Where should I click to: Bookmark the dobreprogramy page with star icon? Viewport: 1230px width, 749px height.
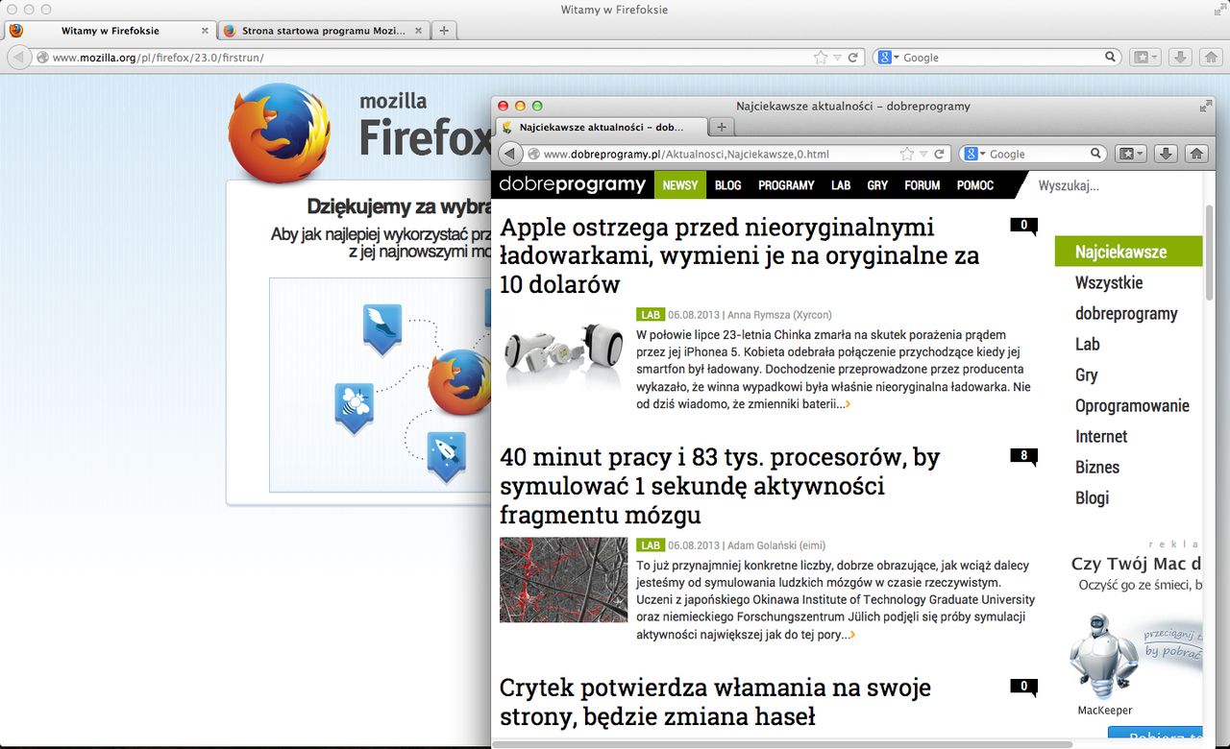pos(907,154)
